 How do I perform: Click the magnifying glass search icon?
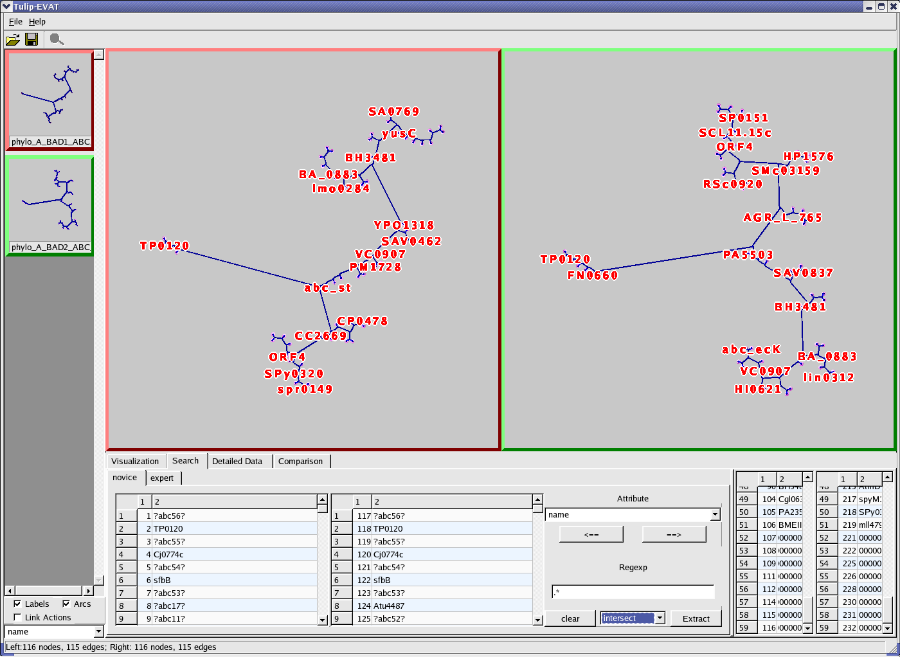57,40
